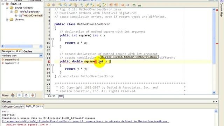Click the Next Bookmark toolbar icon
224x126 pixels.
pos(87,5)
